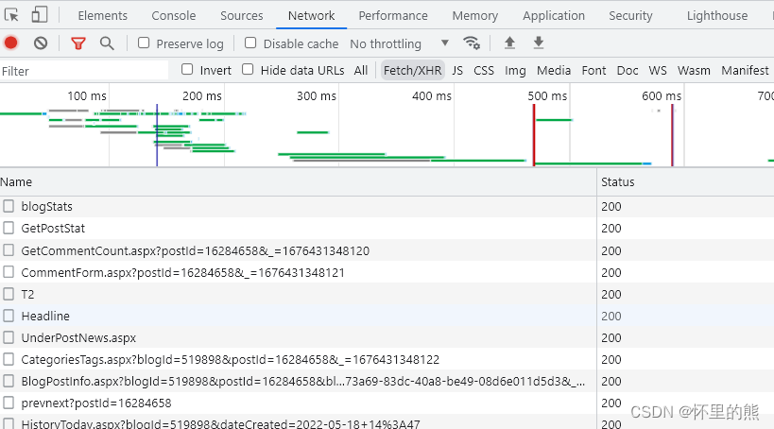Tick checkbox for CategoriesTags.aspx request

9,359
